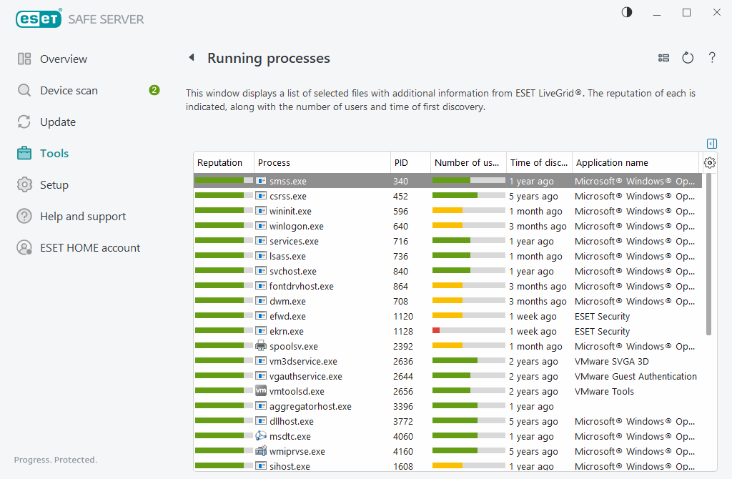Go back using the arrow beside Running processes
The height and width of the screenshot is (479, 732).
pyautogui.click(x=192, y=57)
